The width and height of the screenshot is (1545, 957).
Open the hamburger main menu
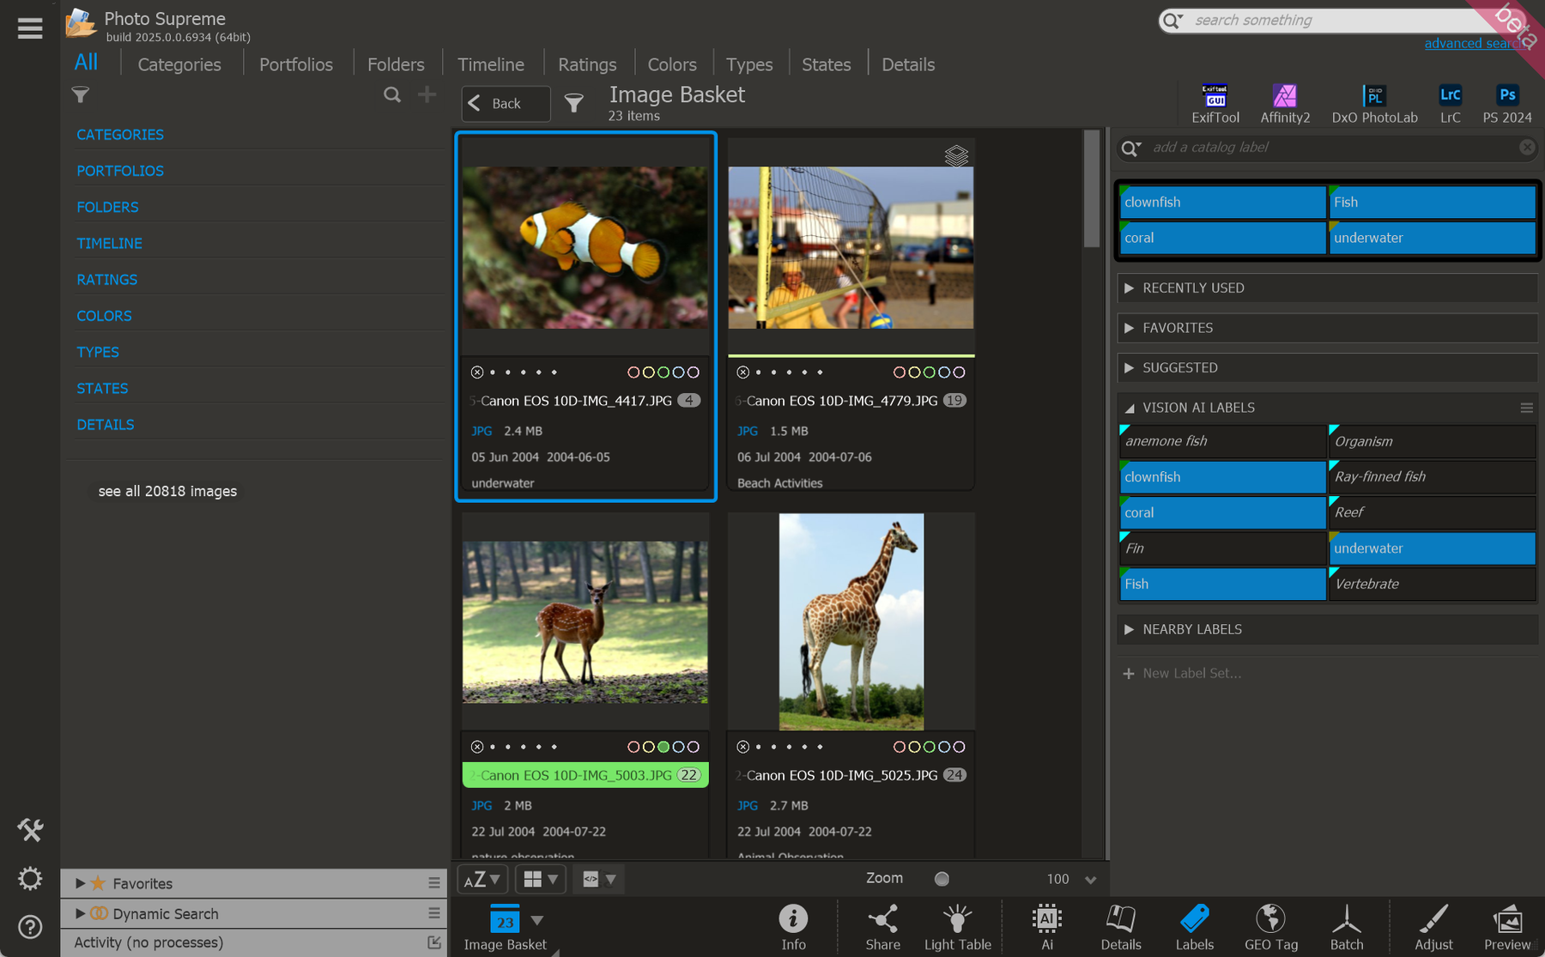point(30,28)
